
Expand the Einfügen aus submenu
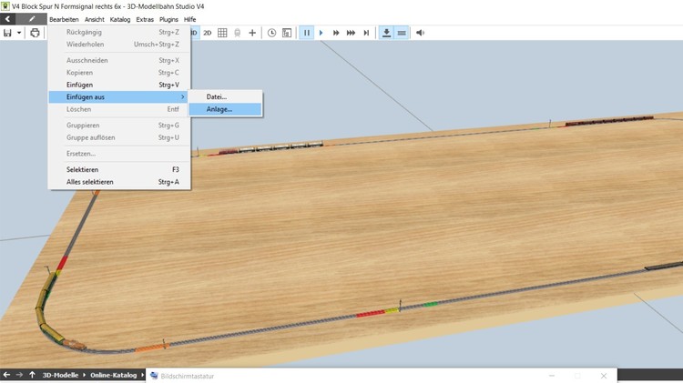[119, 96]
